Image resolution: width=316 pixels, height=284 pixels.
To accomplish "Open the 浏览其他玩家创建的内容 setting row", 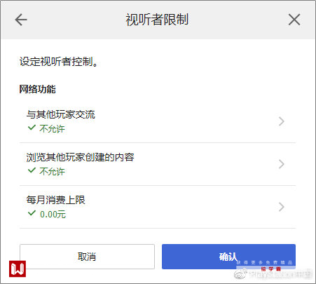I will click(x=158, y=164).
